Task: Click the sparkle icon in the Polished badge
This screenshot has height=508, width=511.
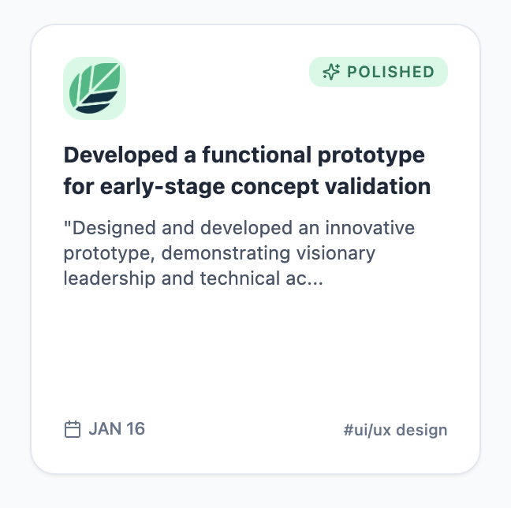Action: (x=331, y=72)
